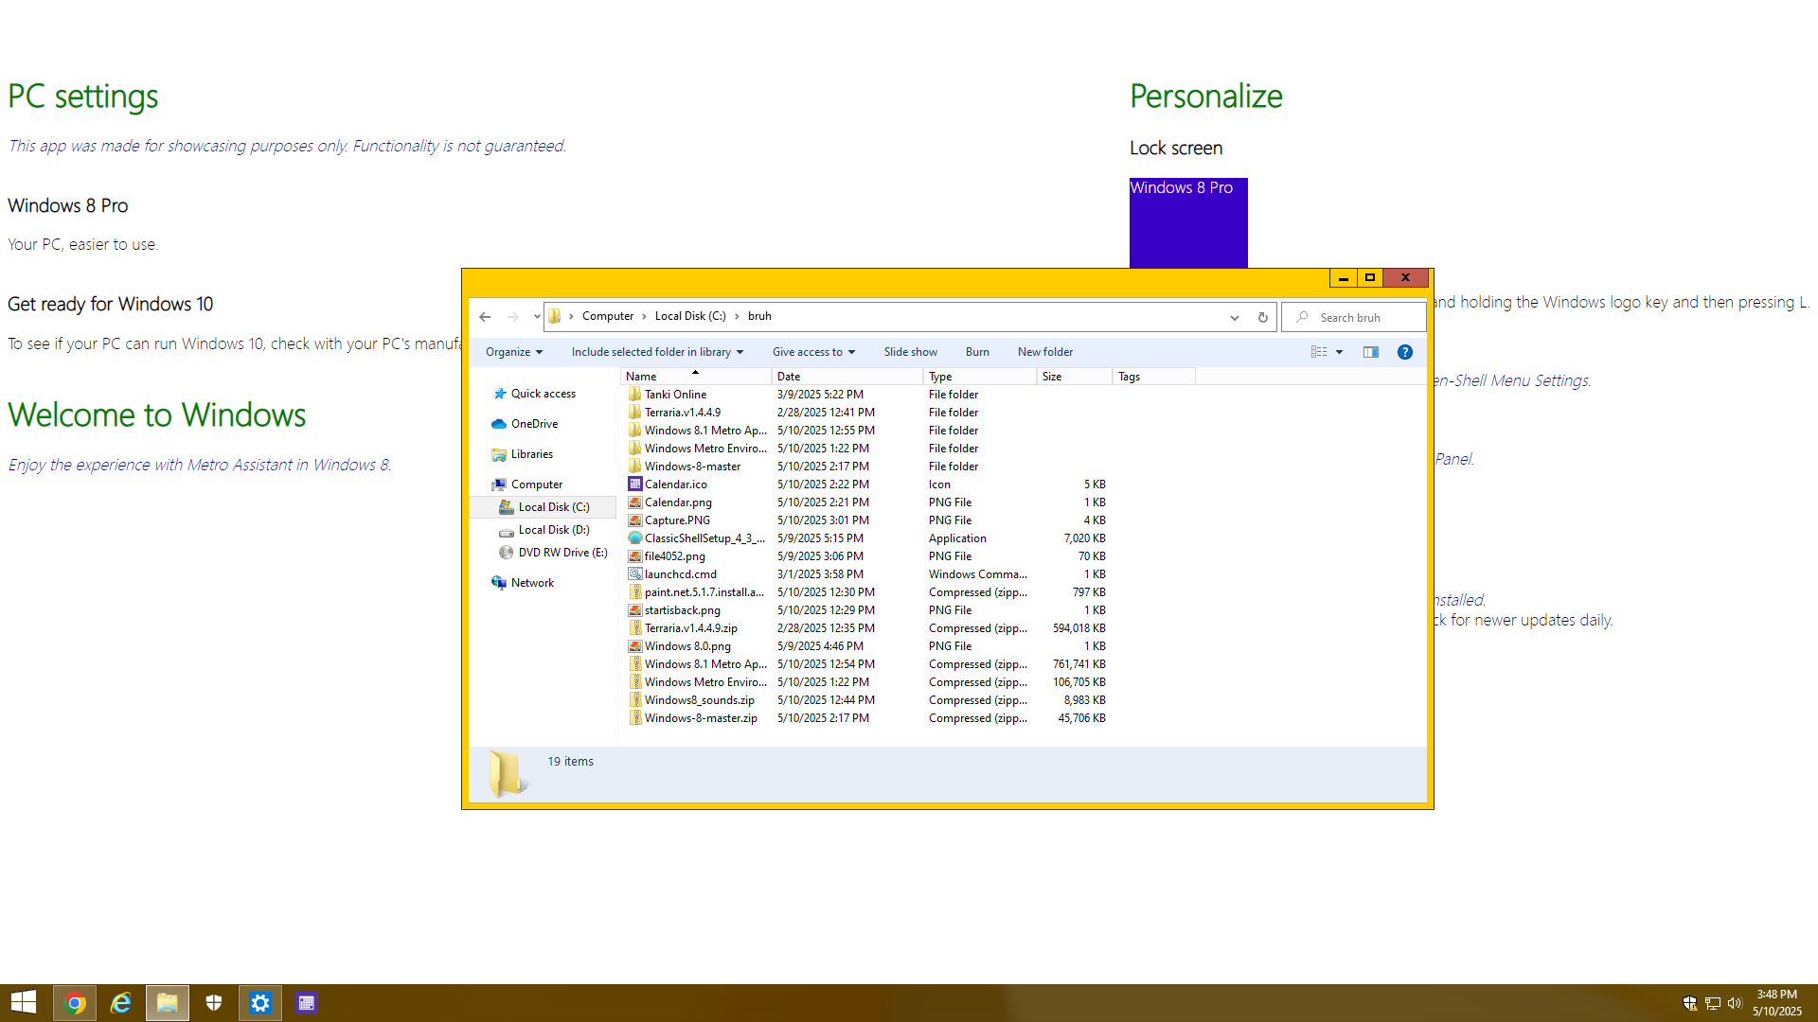The height and width of the screenshot is (1022, 1818).
Task: Click Slide show in toolbar
Action: click(x=911, y=352)
